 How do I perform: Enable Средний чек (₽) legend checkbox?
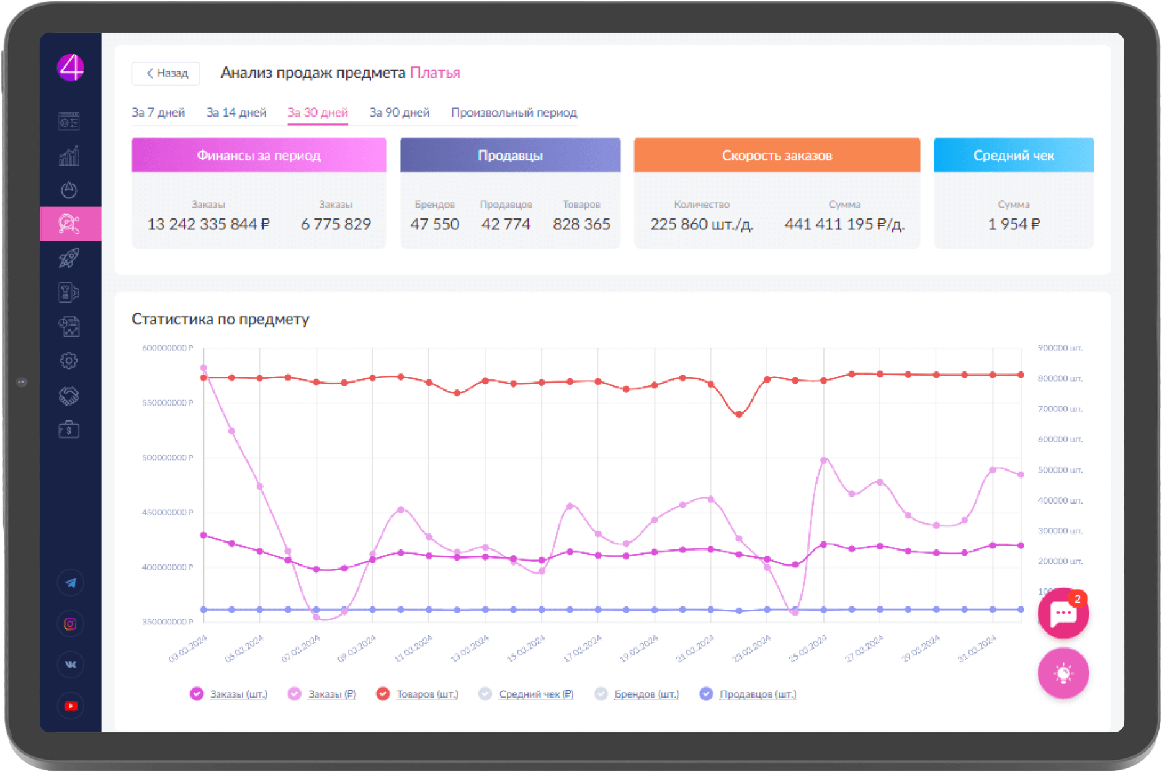click(486, 694)
